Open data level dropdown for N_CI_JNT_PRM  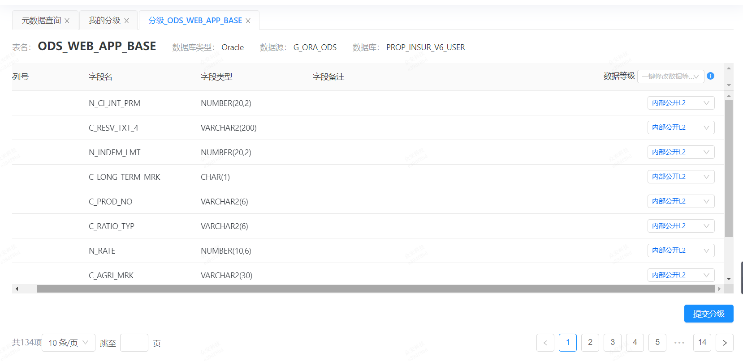[x=681, y=103]
